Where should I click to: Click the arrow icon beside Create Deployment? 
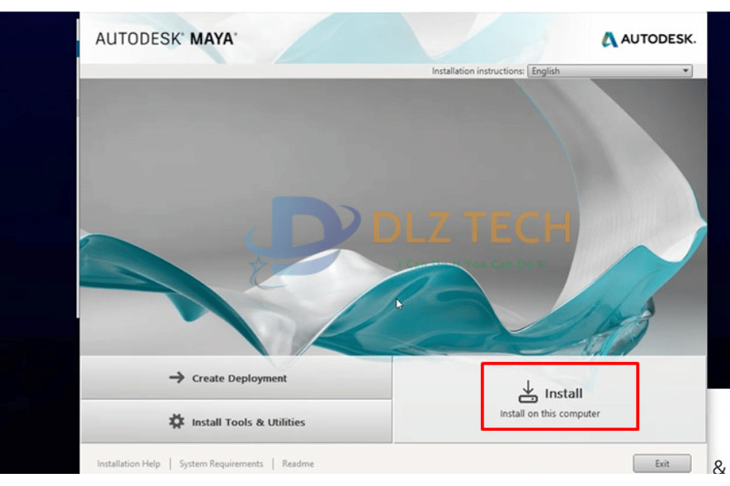pos(177,377)
